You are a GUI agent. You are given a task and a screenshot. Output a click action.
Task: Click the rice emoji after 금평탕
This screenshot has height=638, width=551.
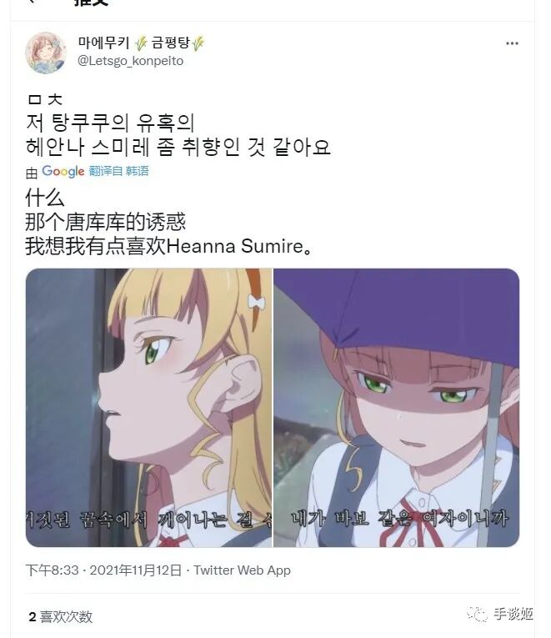[x=198, y=43]
